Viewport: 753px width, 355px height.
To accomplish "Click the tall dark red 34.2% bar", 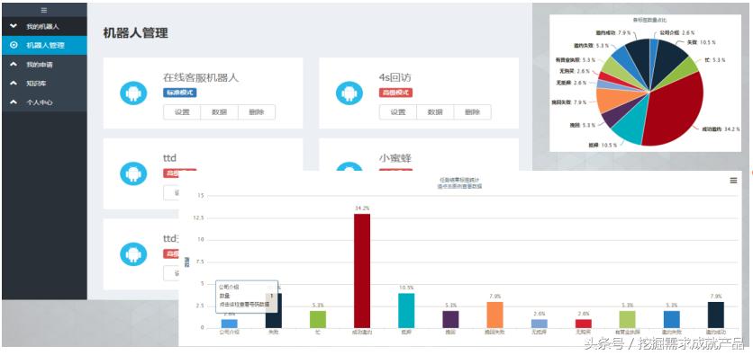I will point(362,271).
